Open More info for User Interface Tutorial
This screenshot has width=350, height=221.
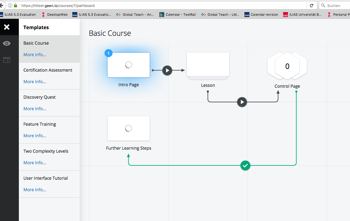(35, 190)
